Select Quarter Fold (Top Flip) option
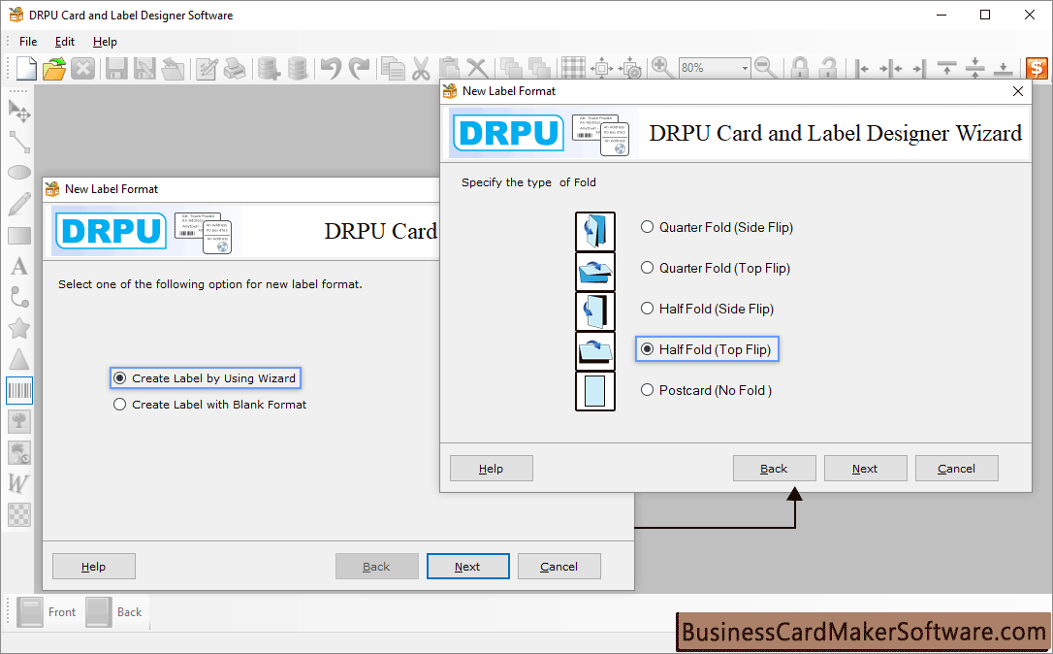This screenshot has width=1053, height=654. (x=716, y=268)
